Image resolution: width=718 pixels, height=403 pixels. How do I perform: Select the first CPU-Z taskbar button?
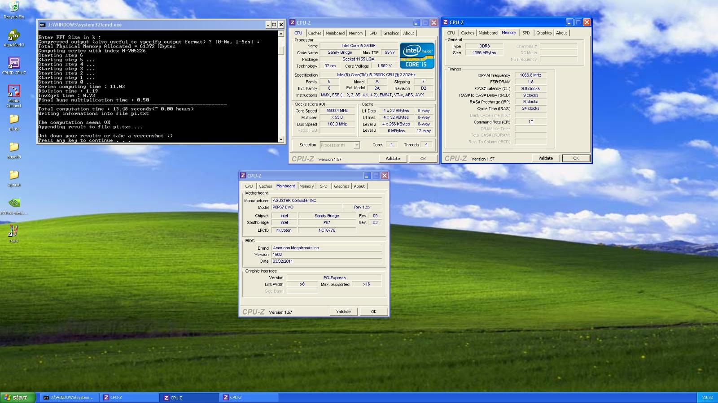coord(130,398)
